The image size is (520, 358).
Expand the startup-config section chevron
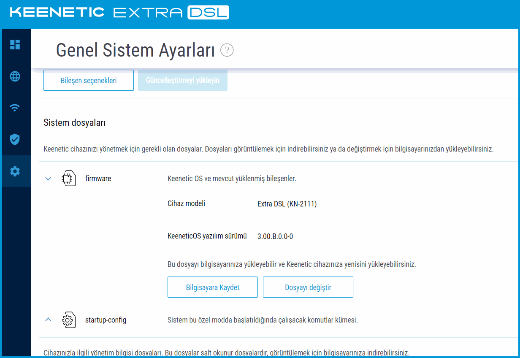coord(48,320)
